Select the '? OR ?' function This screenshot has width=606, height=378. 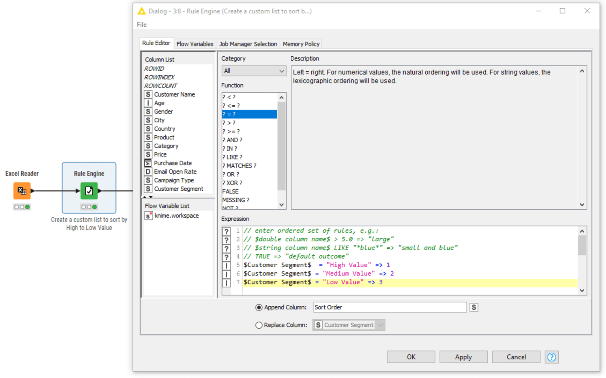pyautogui.click(x=249, y=174)
